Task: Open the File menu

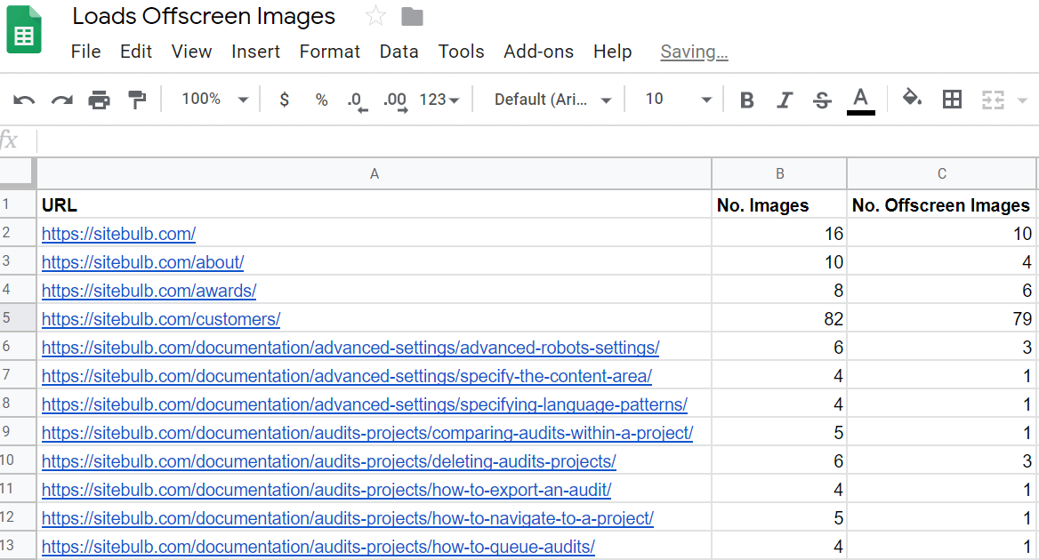Action: coord(85,52)
